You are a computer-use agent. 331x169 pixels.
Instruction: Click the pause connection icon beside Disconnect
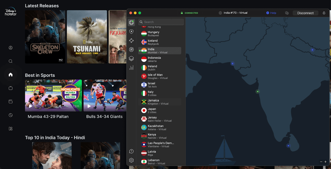pyautogui.click(x=287, y=13)
